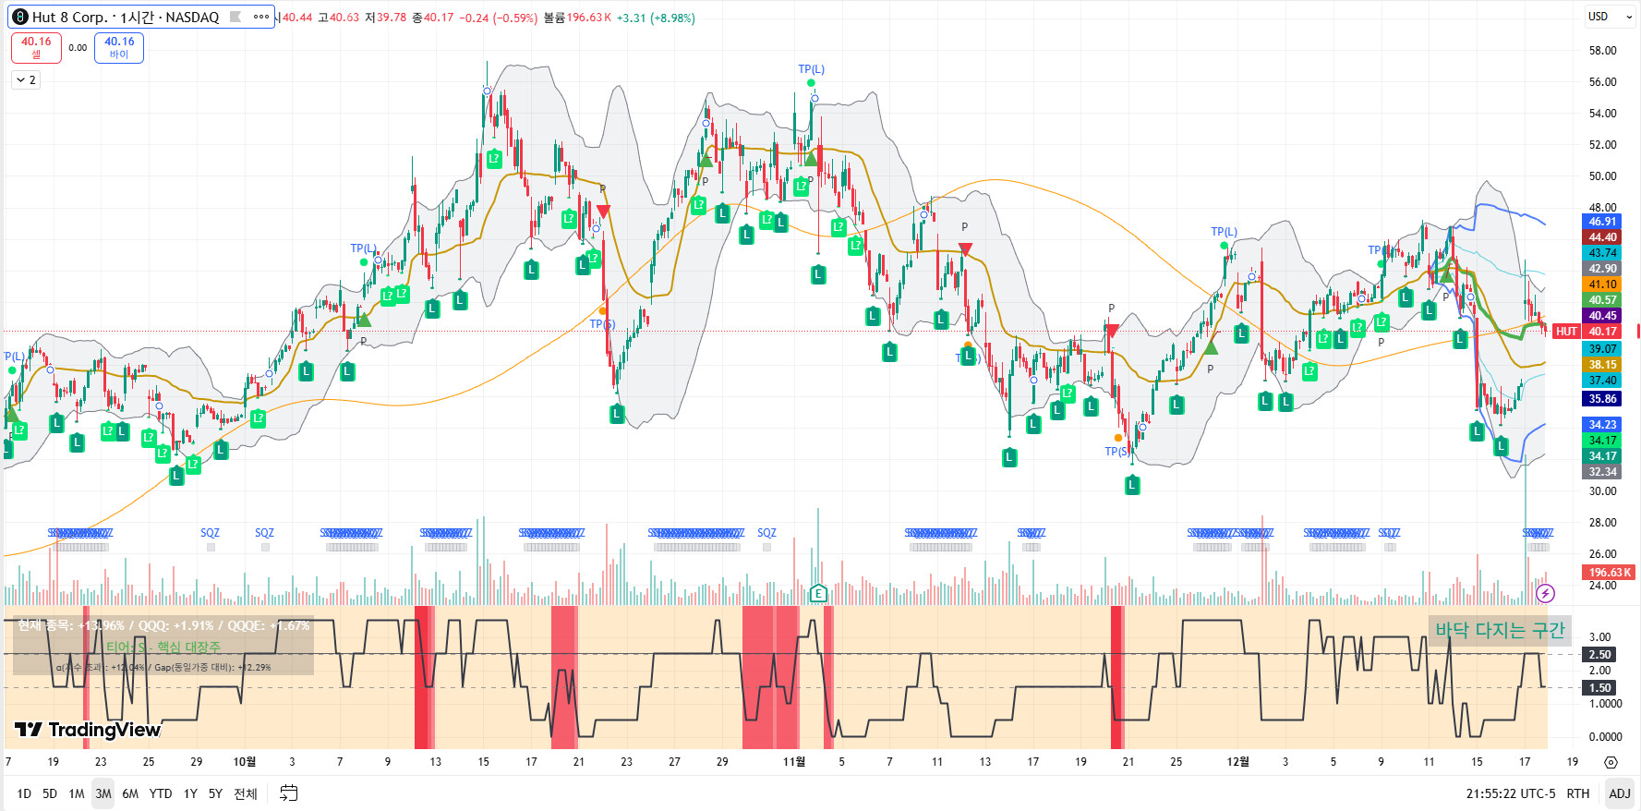The height and width of the screenshot is (811, 1641).
Task: Click the low value 39.78 in the header
Action: (x=391, y=18)
